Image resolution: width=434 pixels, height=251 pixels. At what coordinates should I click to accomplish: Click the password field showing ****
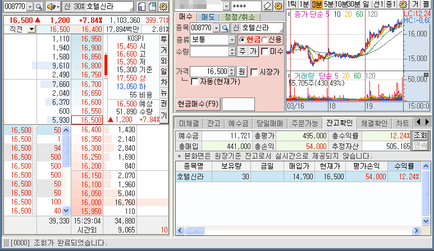246,6
